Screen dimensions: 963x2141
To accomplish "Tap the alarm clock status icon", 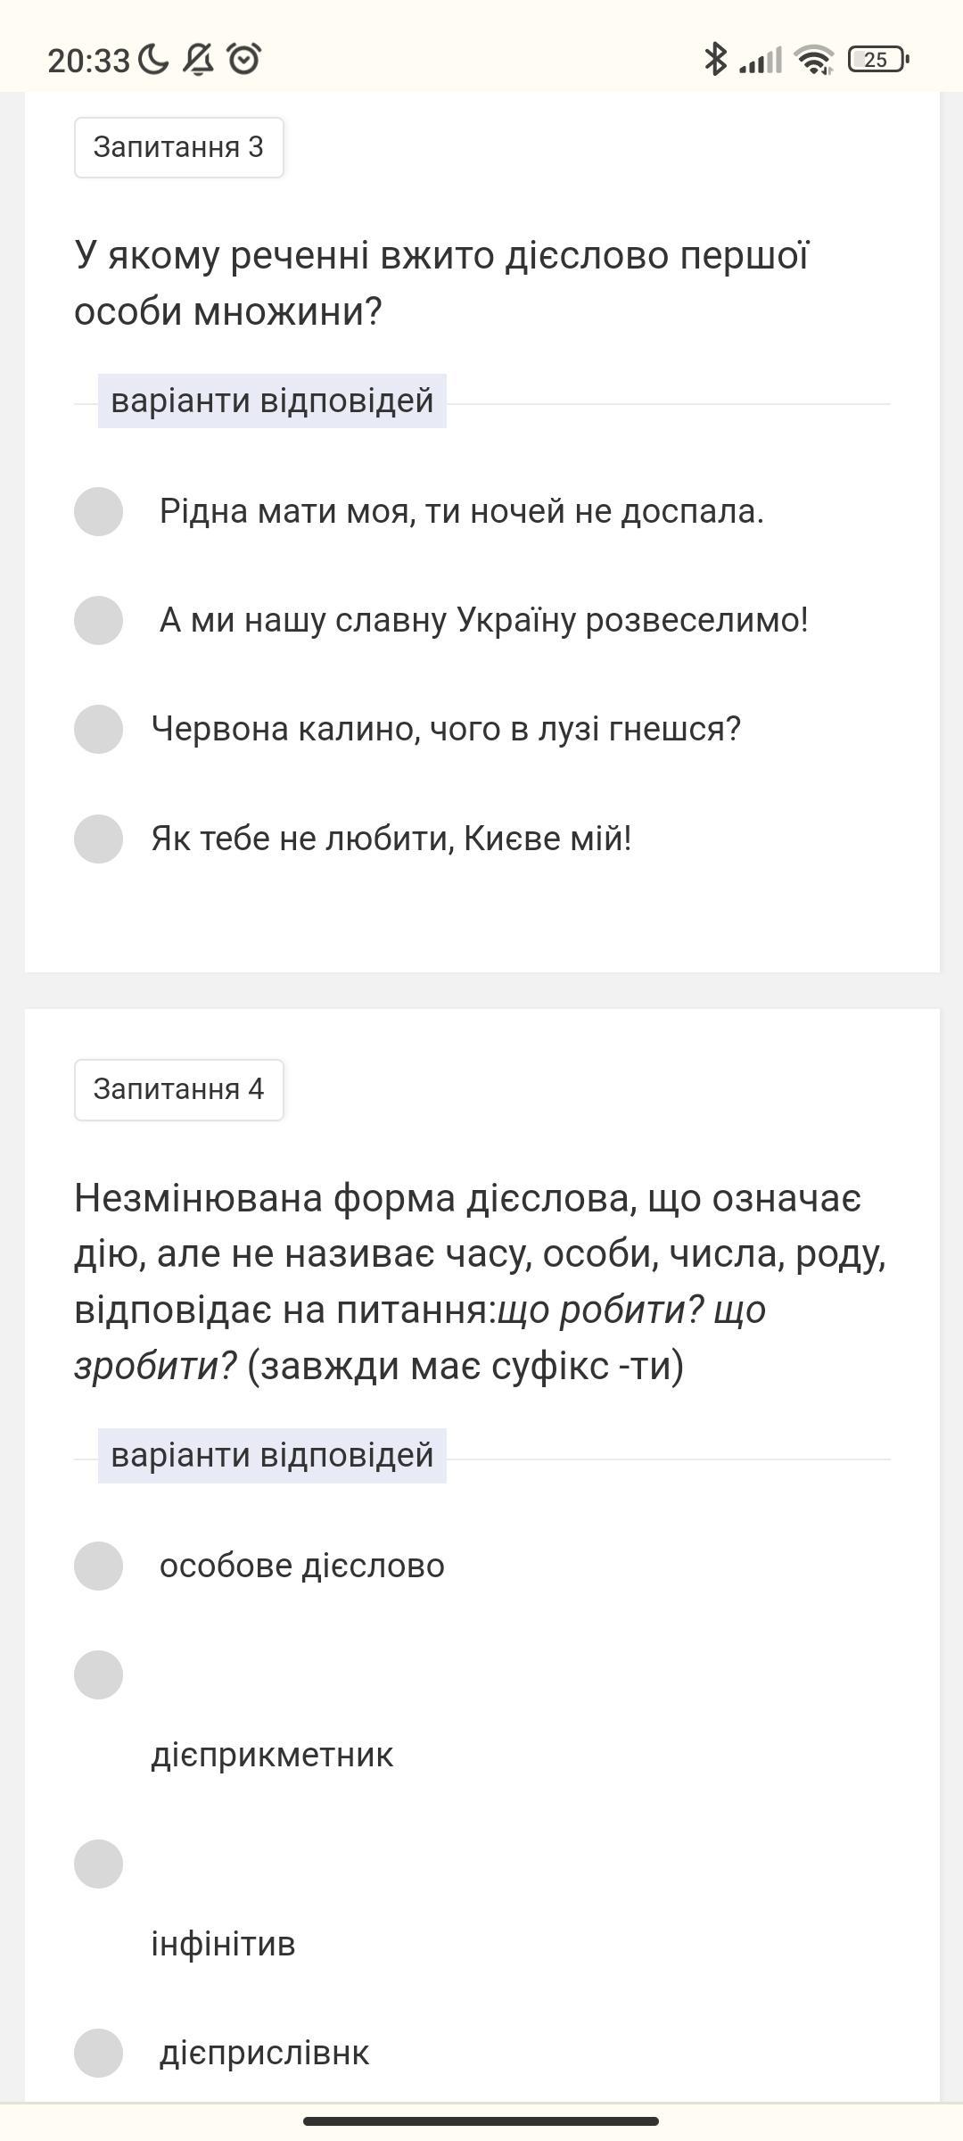I will pyautogui.click(x=243, y=60).
